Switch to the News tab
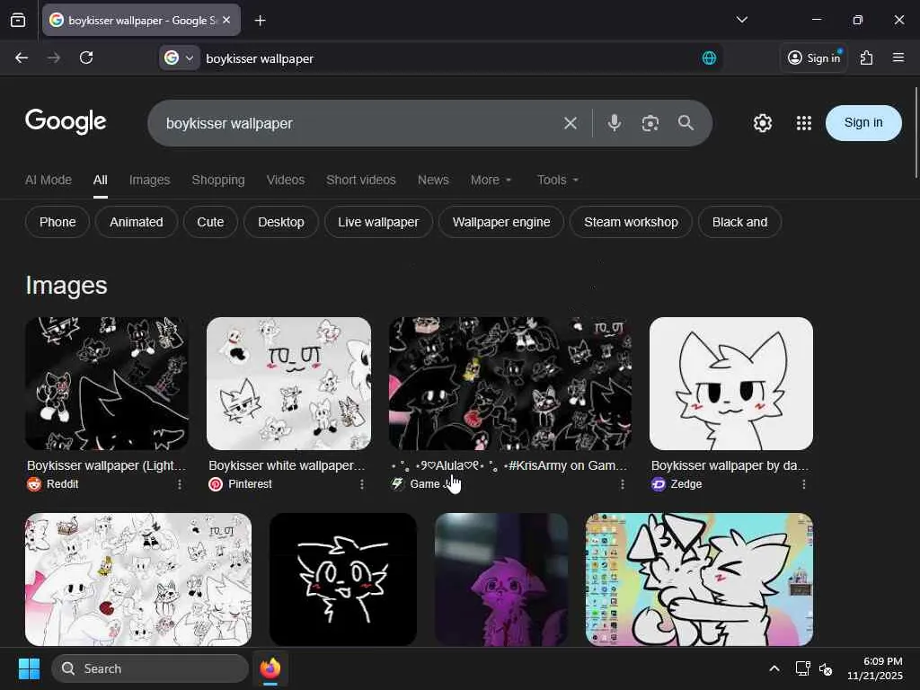The image size is (920, 690). (433, 180)
